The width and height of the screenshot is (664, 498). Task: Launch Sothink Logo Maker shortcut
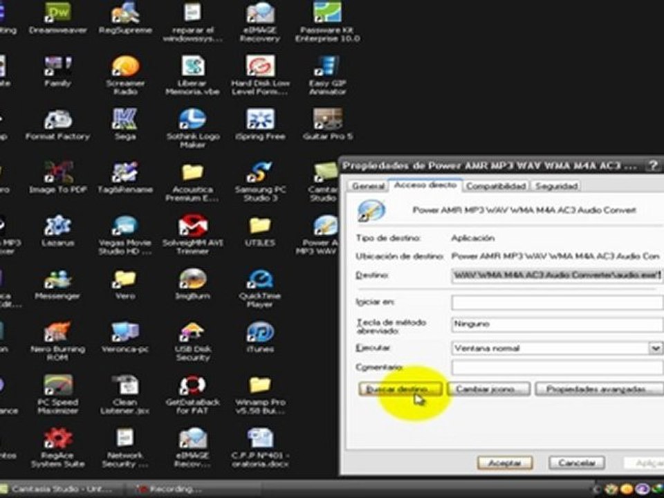coord(193,129)
